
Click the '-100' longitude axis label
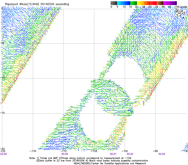(x=125, y=151)
